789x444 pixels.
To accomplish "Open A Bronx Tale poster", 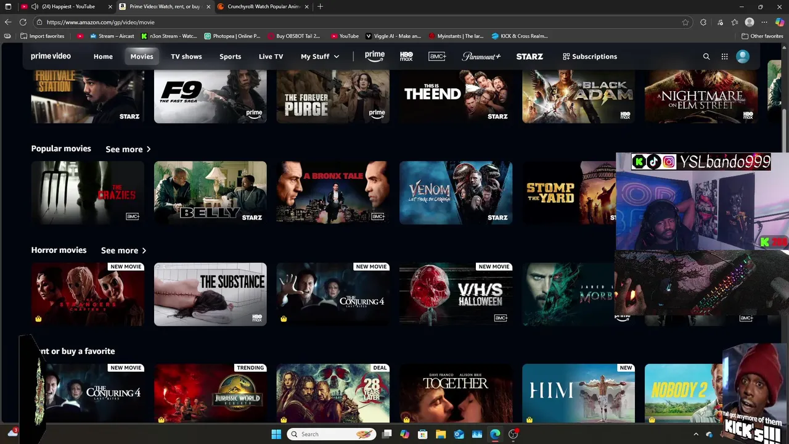I will pos(333,192).
